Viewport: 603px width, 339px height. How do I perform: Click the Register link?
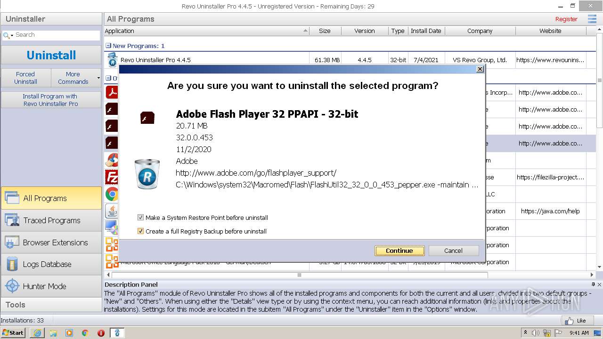click(x=566, y=19)
